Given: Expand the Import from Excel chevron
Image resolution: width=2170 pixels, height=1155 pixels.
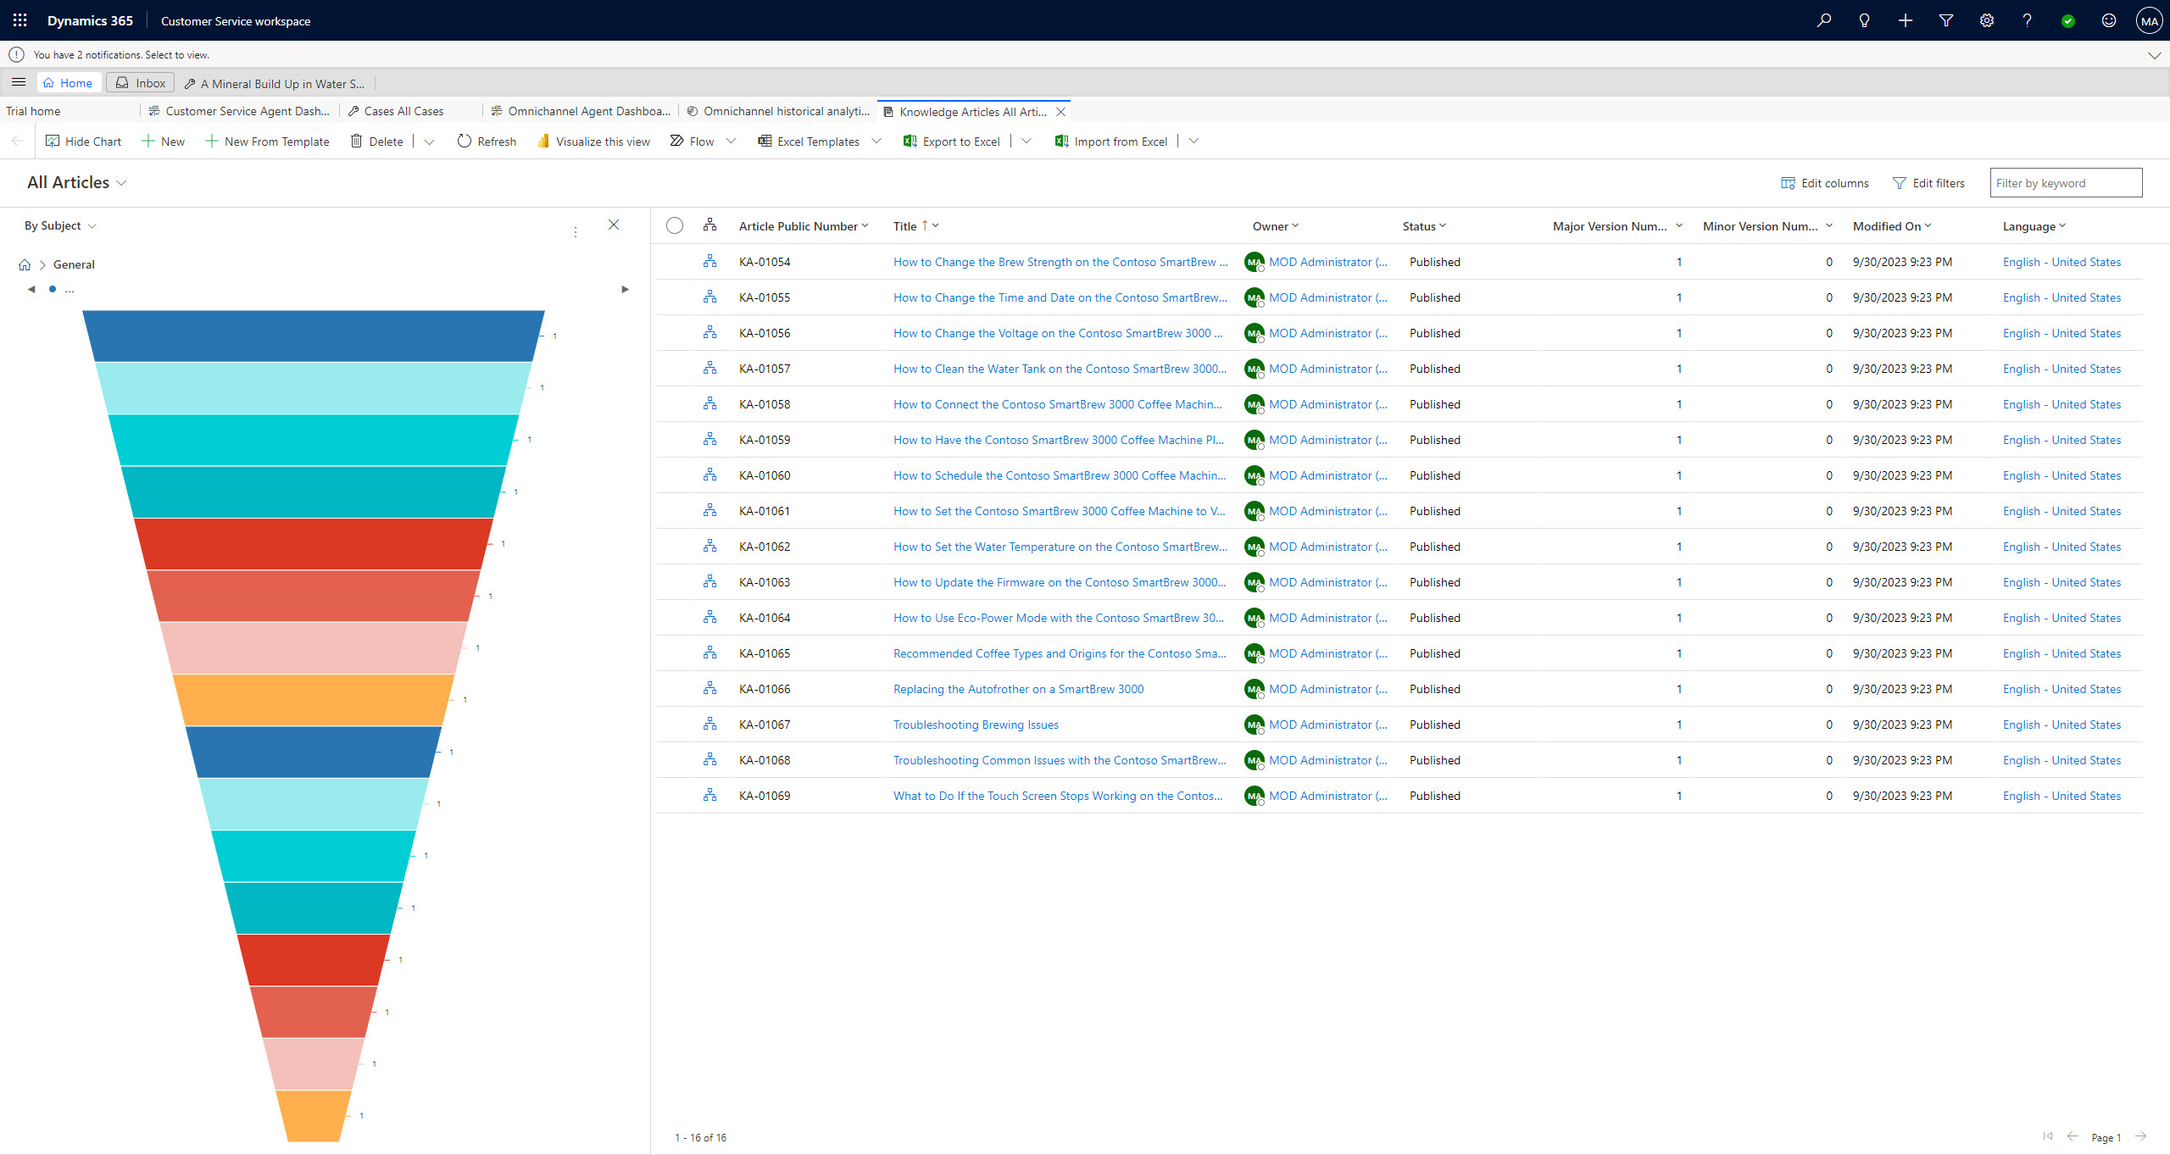Looking at the screenshot, I should pos(1193,142).
